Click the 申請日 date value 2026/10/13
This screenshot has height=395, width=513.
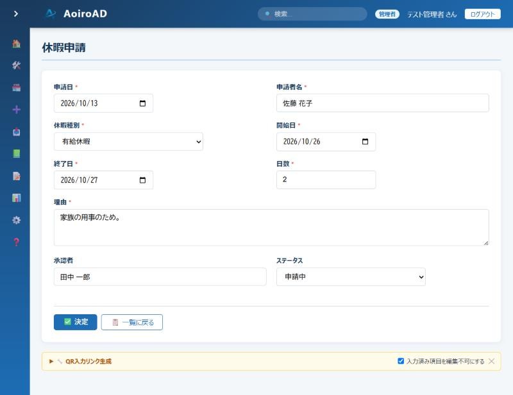79,103
